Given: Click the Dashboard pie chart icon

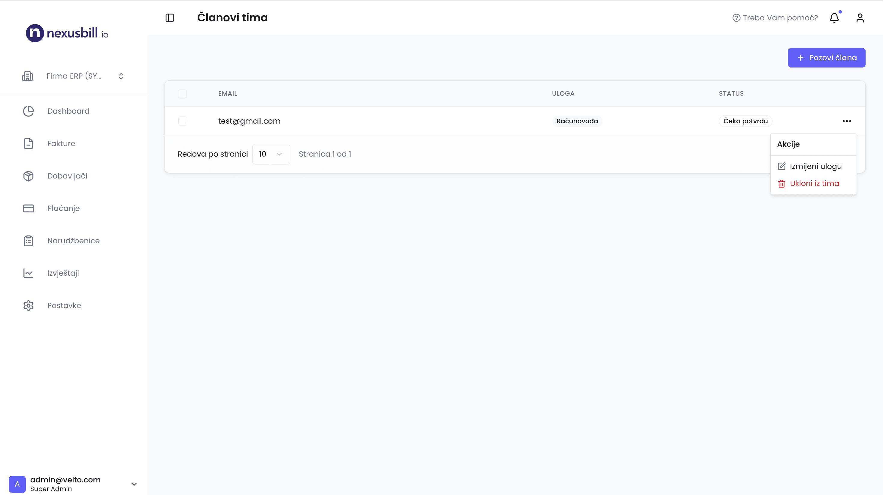Looking at the screenshot, I should 29,111.
